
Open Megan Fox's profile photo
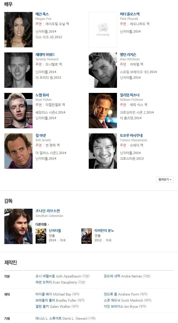pyautogui.click(x=18, y=30)
